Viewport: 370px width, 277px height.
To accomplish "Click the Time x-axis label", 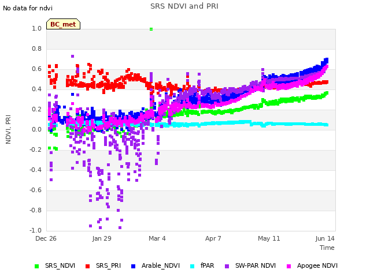I will 327,248.
